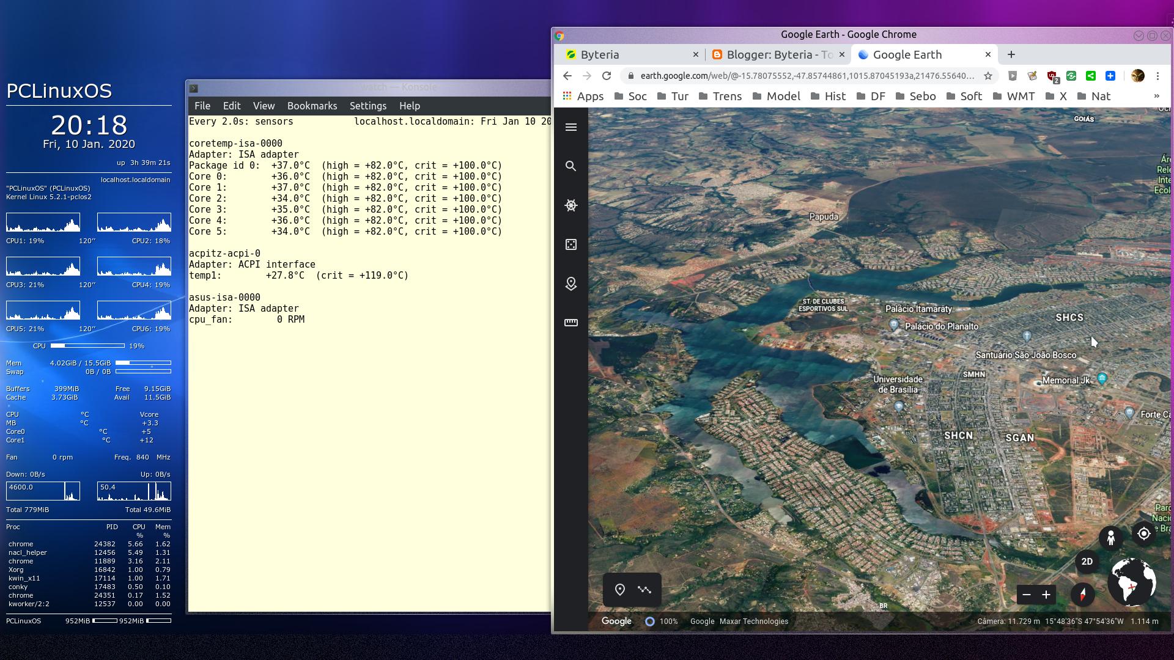The height and width of the screenshot is (660, 1174).
Task: Click the Memorial JK map label
Action: coord(1066,380)
